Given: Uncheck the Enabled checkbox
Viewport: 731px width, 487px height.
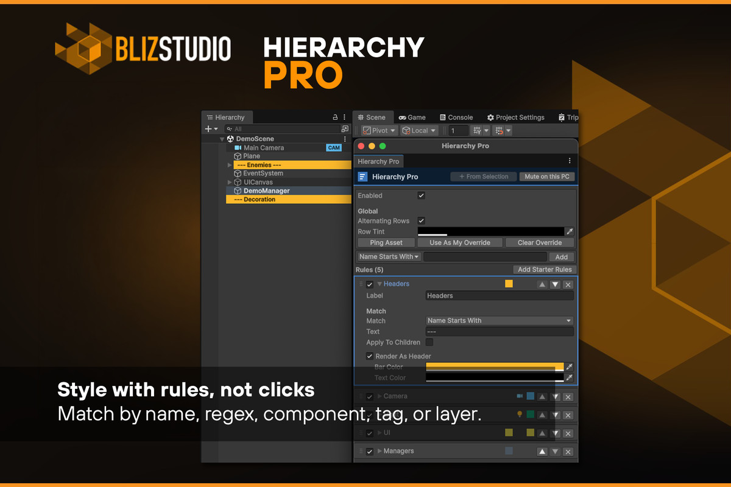Looking at the screenshot, I should pyautogui.click(x=421, y=195).
